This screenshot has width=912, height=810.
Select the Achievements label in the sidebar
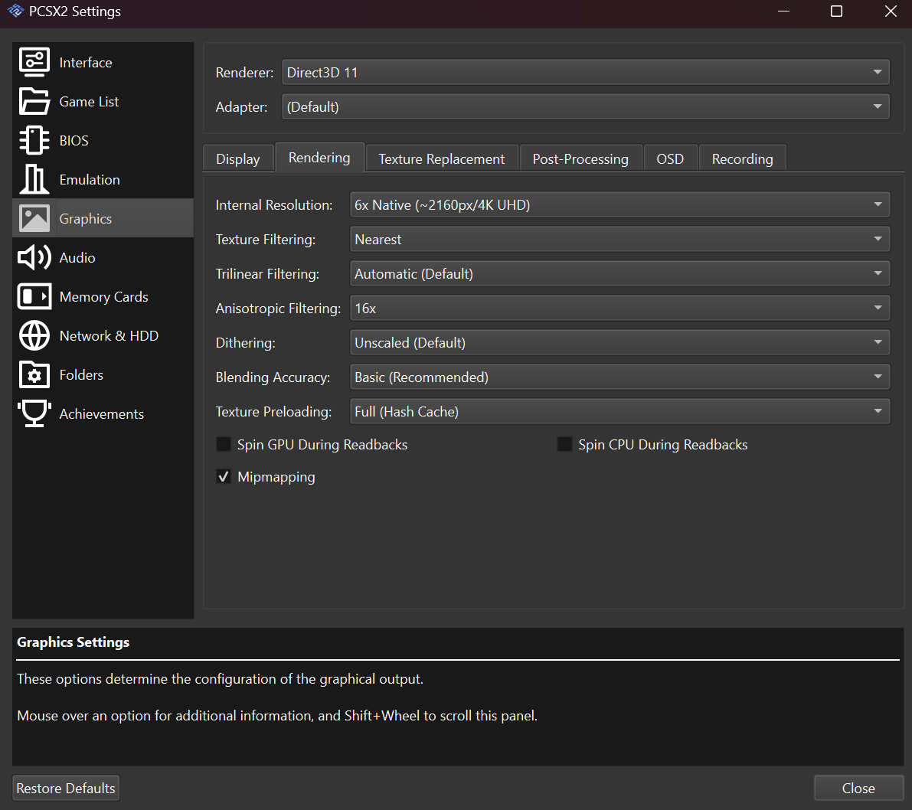point(101,413)
